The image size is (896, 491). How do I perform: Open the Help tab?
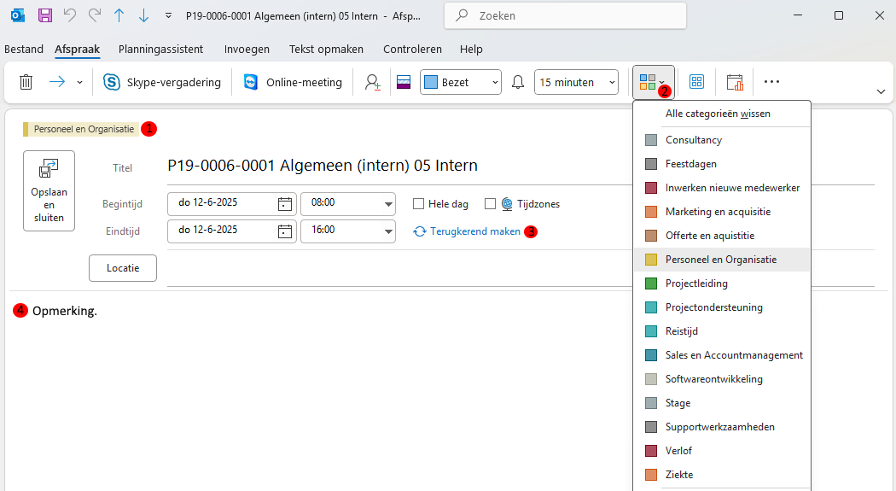[471, 50]
